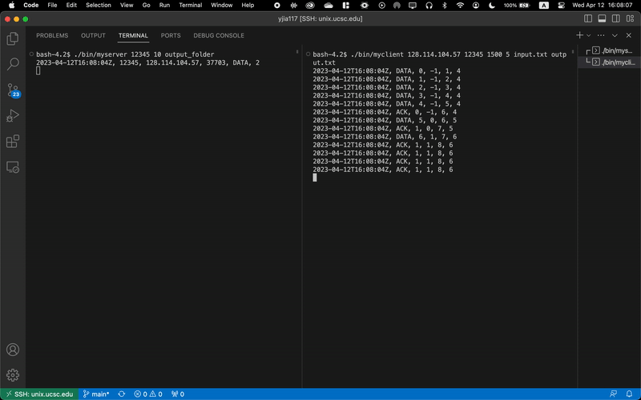Select the ./bin/mys... terminal in list
Screen dimensions: 641x400
609,50
